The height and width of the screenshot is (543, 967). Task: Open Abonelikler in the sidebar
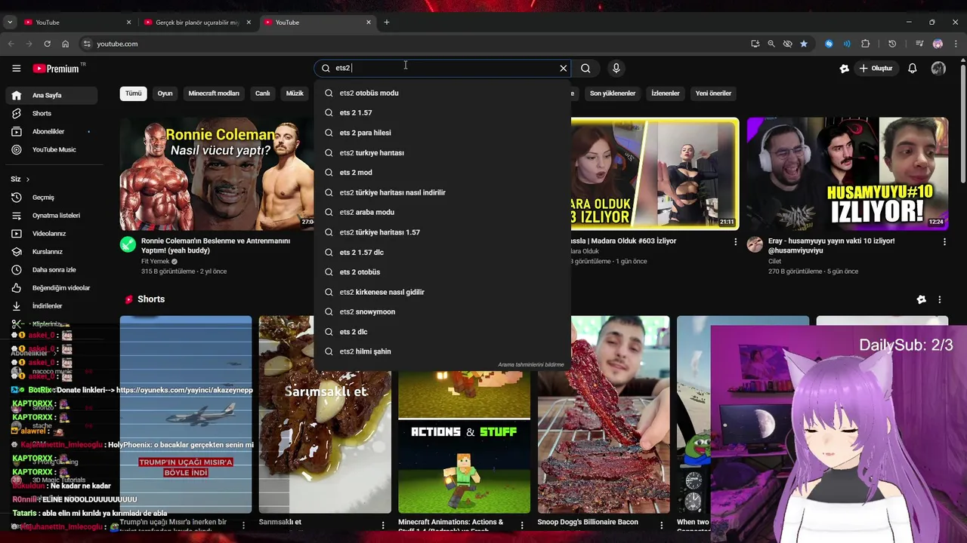coord(50,131)
